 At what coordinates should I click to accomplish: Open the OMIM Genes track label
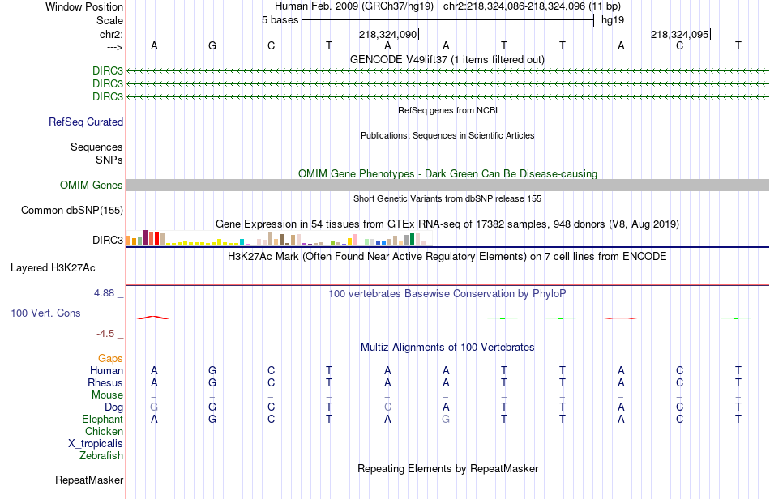click(92, 185)
